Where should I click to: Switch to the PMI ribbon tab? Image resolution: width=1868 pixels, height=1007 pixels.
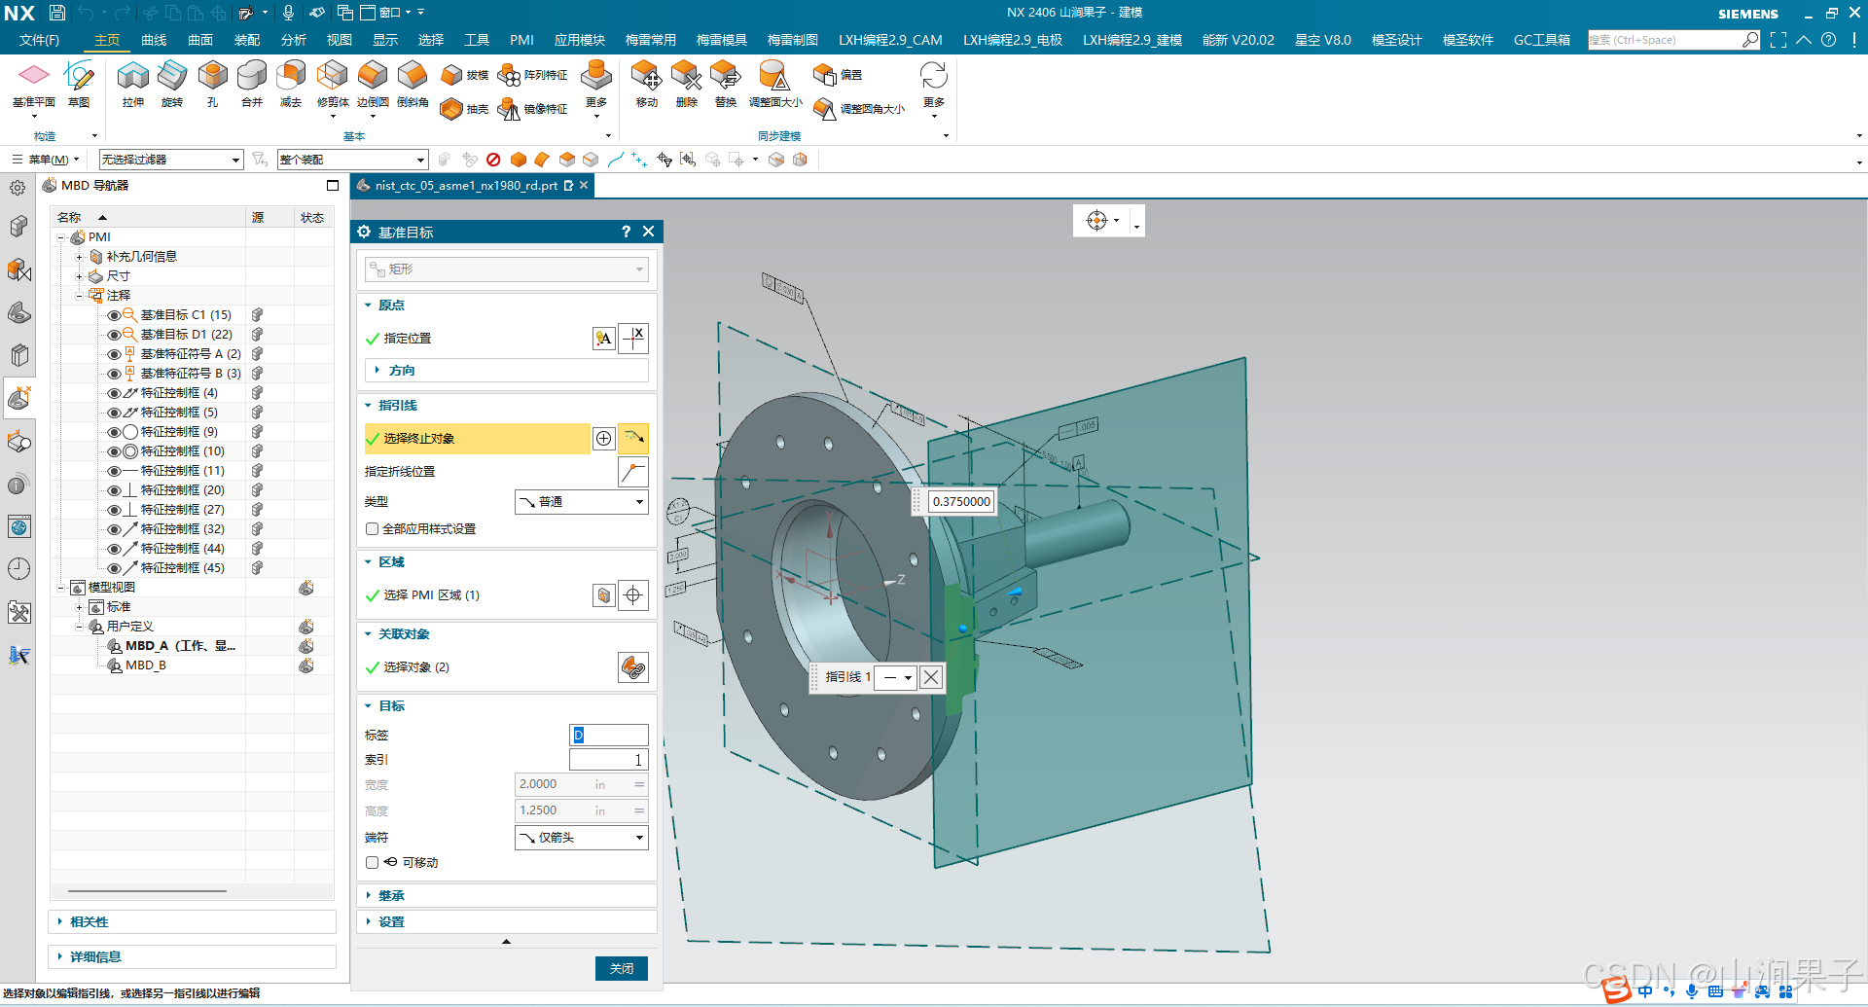[521, 40]
